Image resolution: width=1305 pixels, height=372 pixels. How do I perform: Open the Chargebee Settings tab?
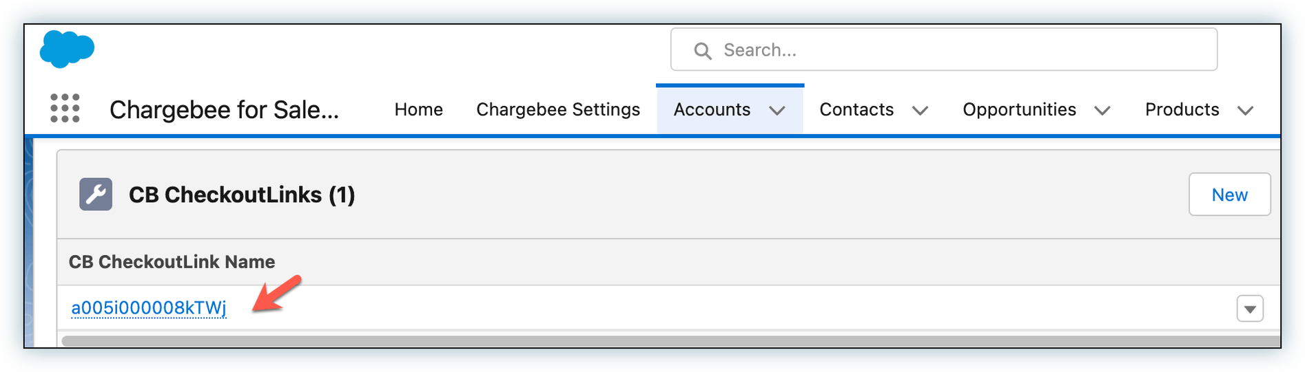[558, 110]
